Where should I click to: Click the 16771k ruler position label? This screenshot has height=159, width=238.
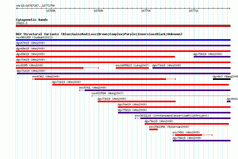[194, 11]
